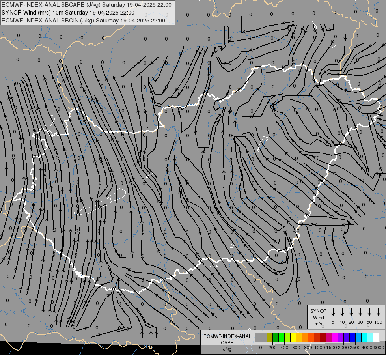Click the '2000' label in CAPE legend
Screen dimensions: 386x355
click(x=343, y=348)
